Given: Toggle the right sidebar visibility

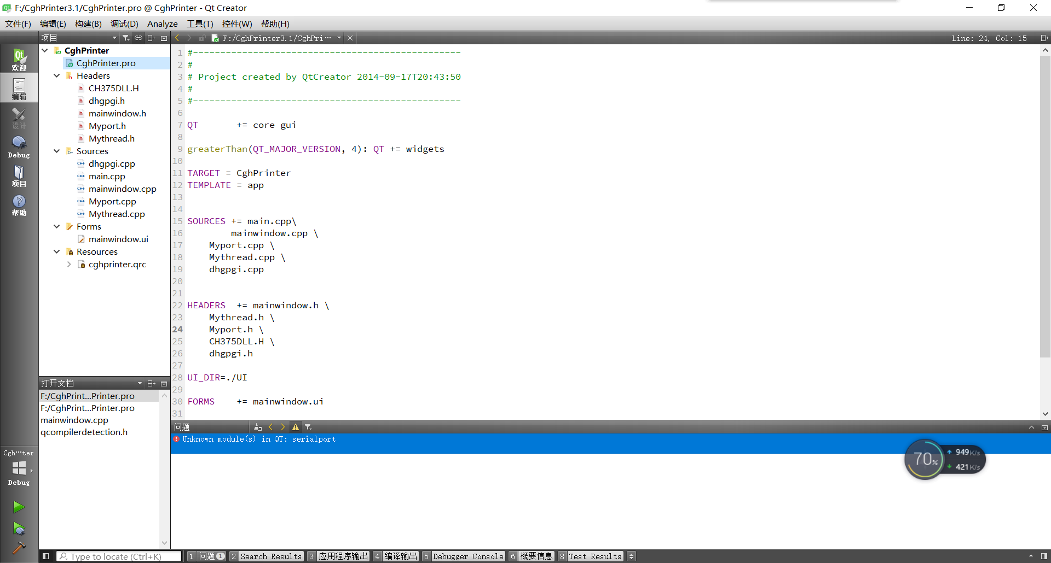Looking at the screenshot, I should (1044, 556).
